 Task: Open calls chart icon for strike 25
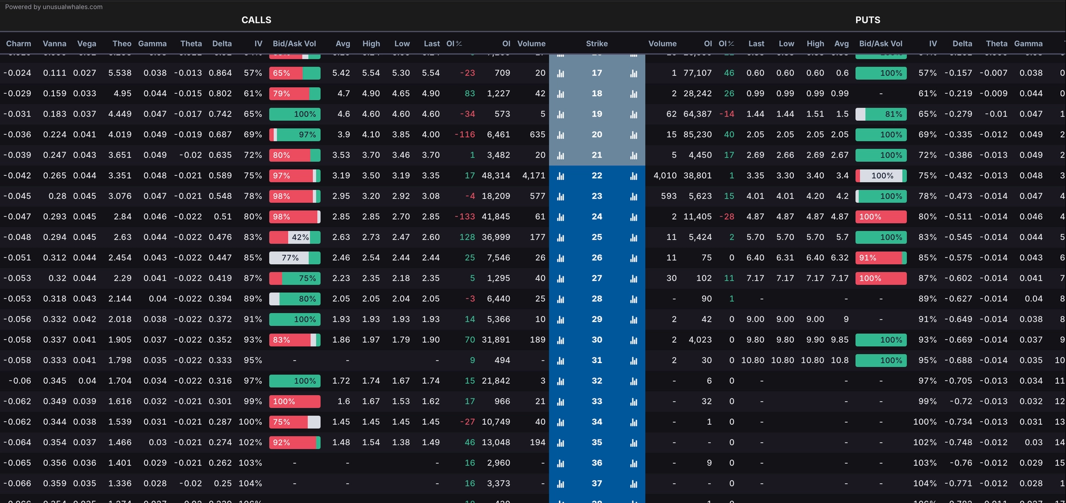(x=561, y=238)
